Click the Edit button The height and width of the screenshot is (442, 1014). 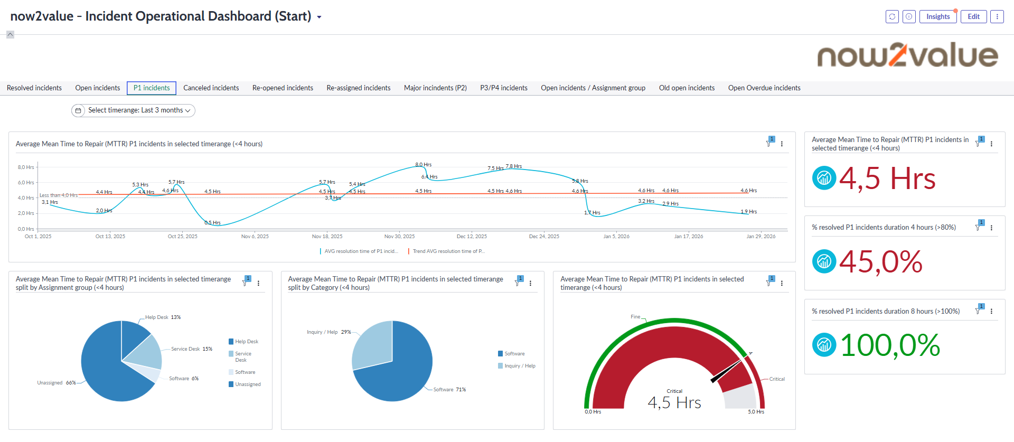tap(973, 16)
